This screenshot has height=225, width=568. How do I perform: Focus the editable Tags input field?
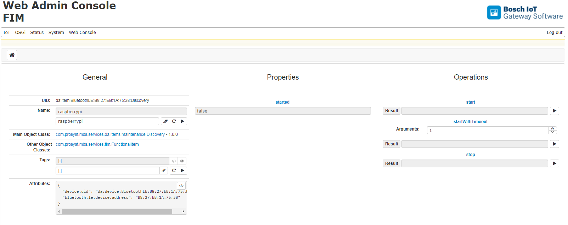pyautogui.click(x=108, y=171)
